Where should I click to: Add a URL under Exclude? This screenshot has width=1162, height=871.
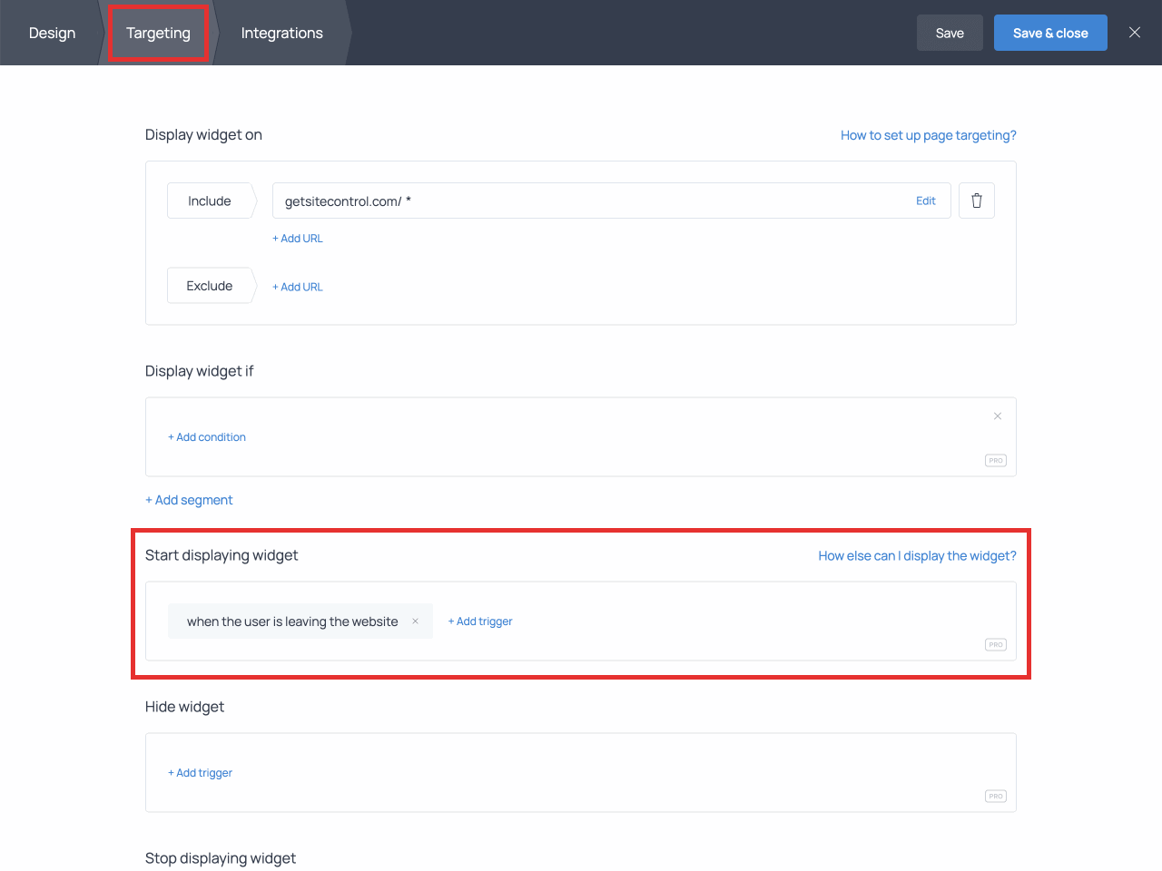click(x=298, y=286)
